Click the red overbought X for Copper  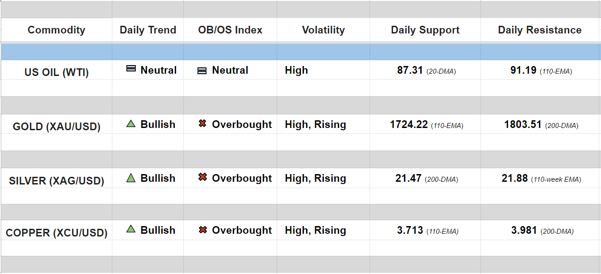tap(202, 230)
